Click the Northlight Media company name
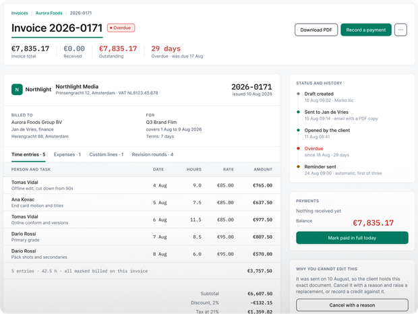Screen dimensions: 418x314 point(77,86)
